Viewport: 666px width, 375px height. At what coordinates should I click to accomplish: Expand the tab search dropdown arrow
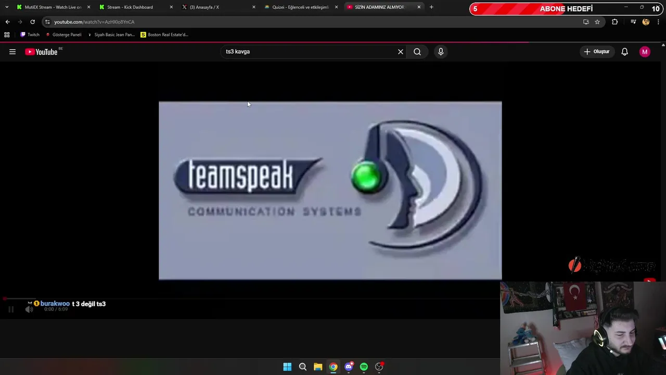[7, 7]
